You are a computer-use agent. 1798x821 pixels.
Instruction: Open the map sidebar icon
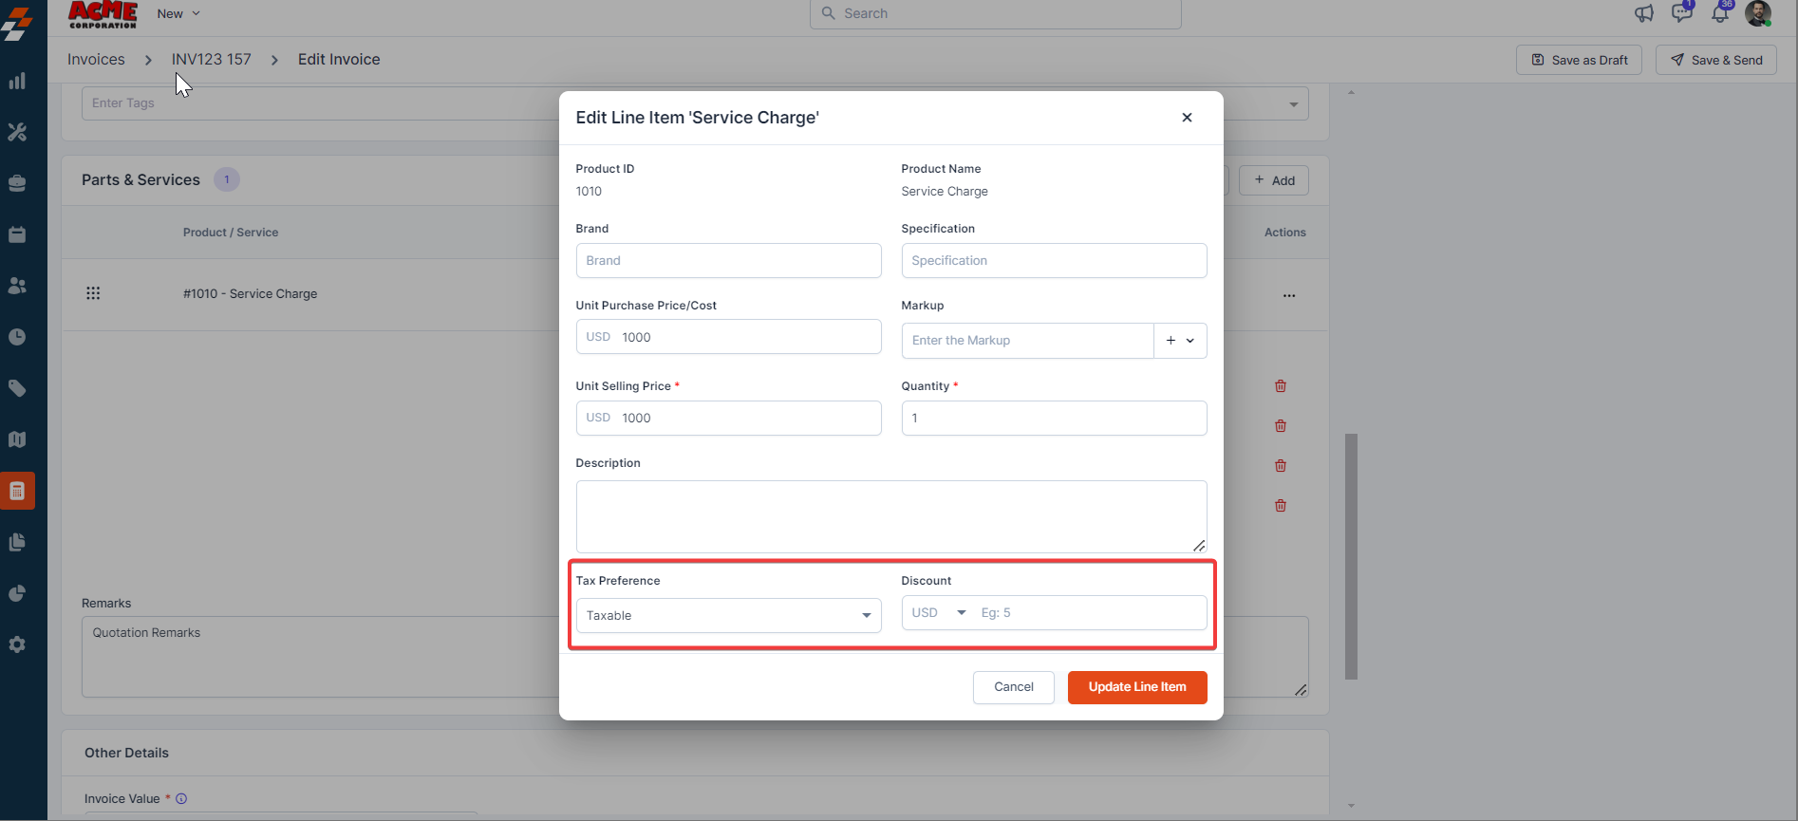[x=17, y=439]
